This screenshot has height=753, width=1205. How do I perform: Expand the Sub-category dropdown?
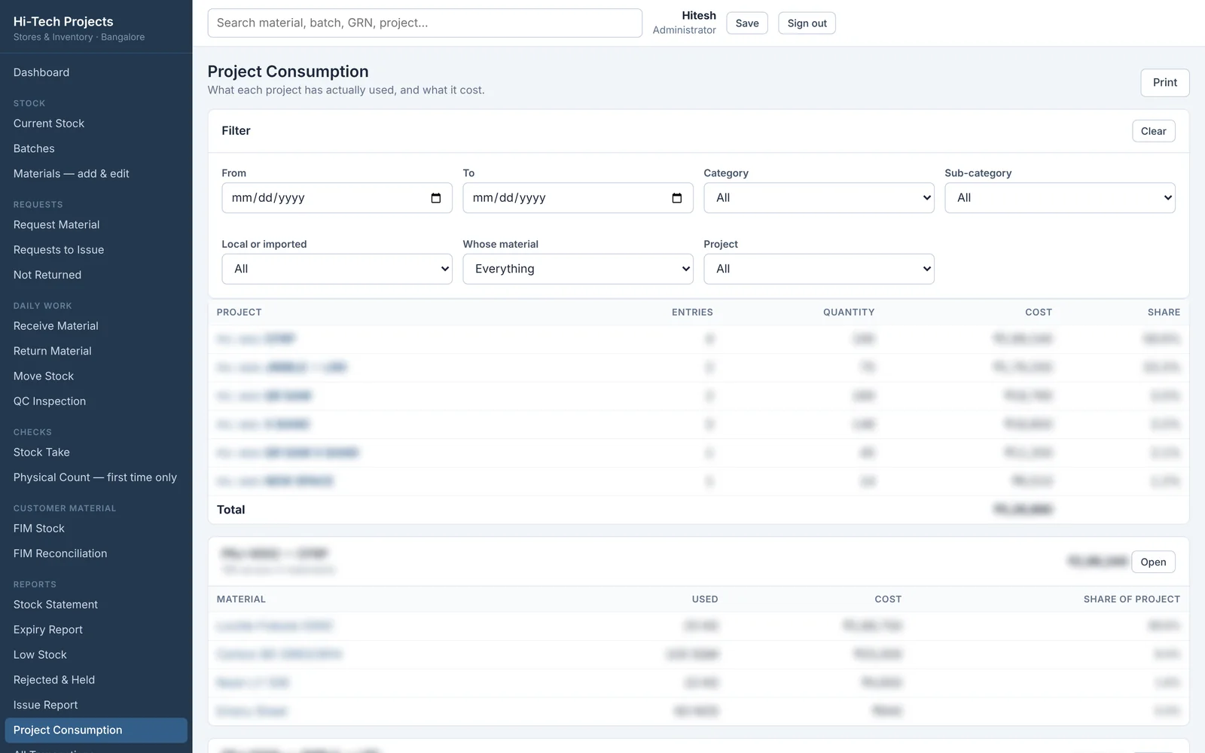point(1060,198)
